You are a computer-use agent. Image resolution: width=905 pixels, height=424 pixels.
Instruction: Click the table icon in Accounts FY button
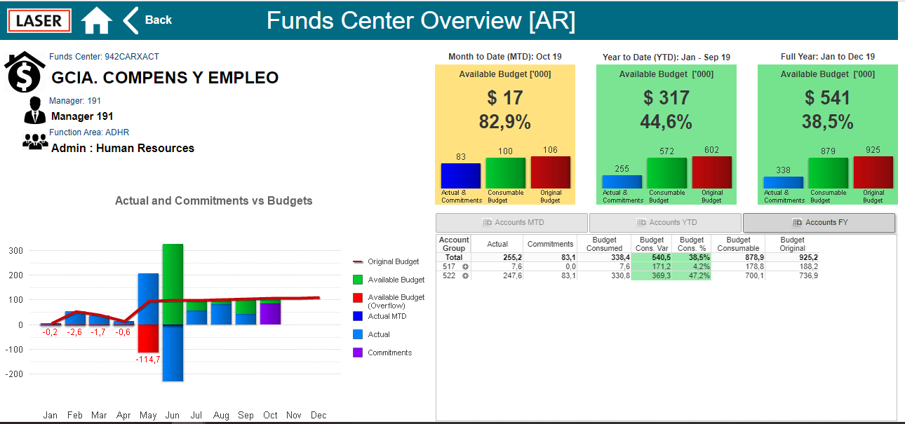[x=797, y=223]
